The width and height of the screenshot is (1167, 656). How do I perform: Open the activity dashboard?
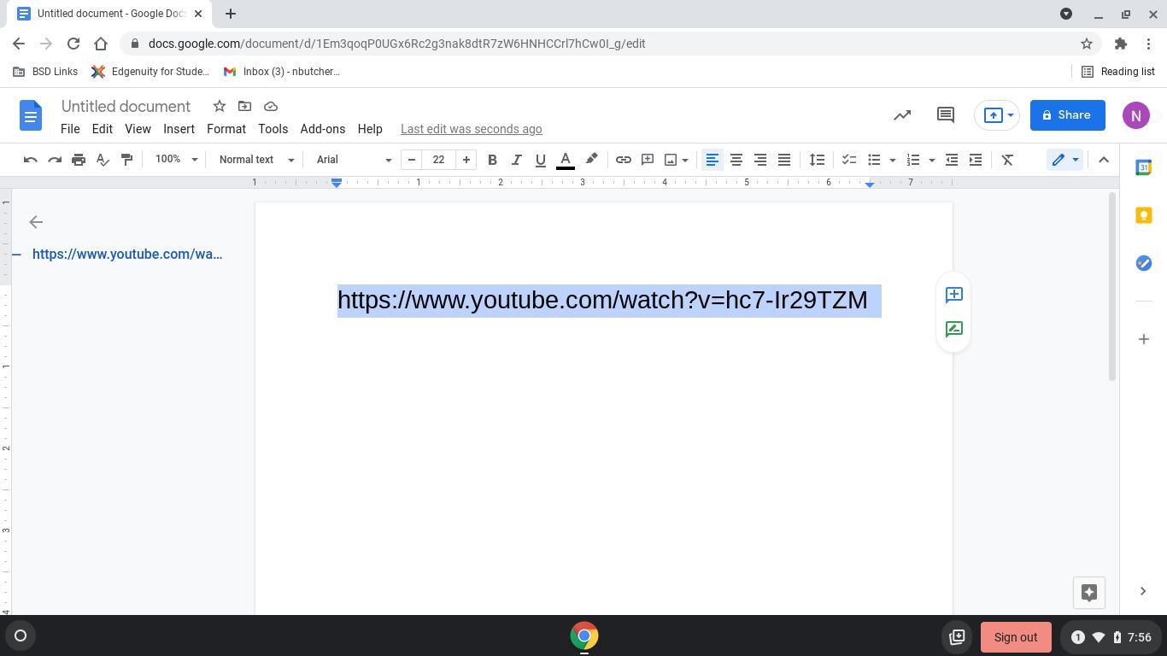[902, 115]
